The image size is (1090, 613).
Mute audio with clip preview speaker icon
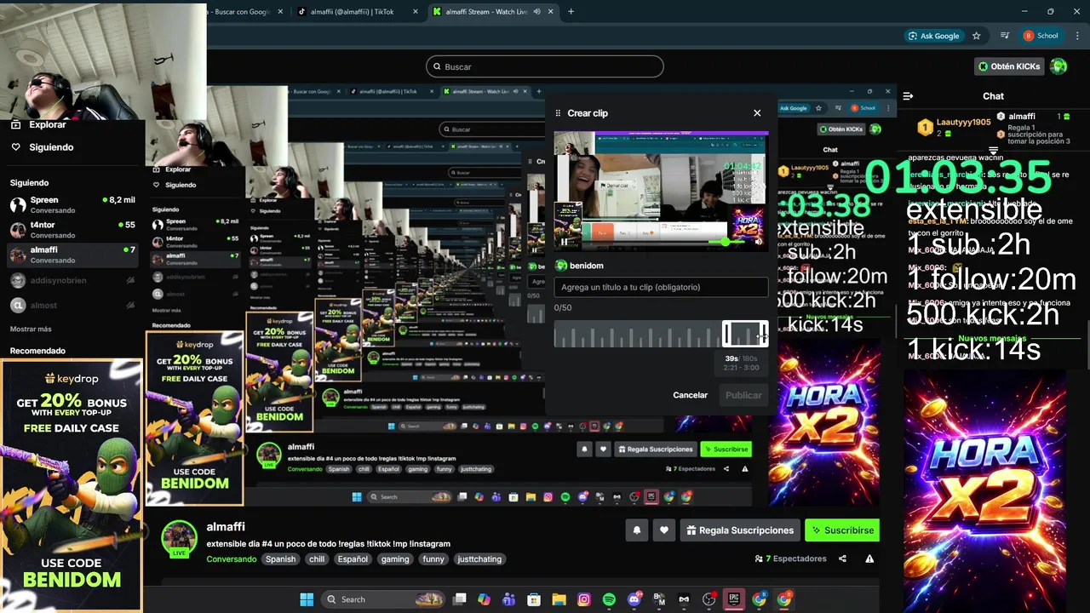[759, 242]
